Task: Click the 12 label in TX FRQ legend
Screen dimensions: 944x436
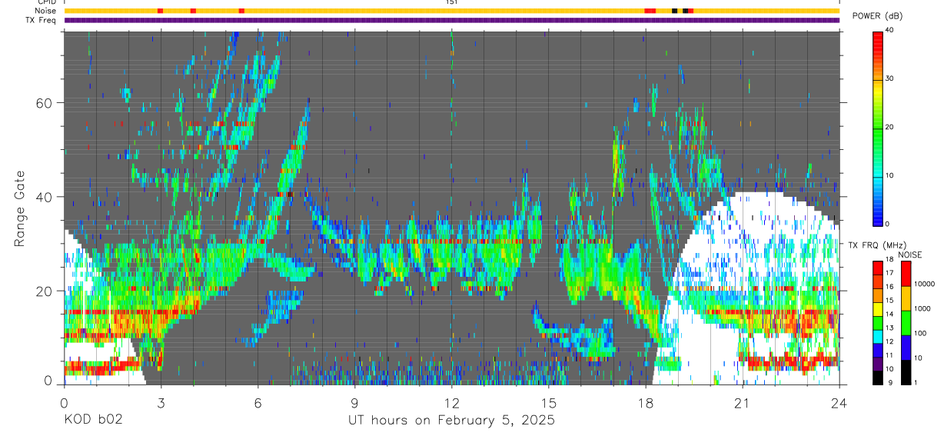Action: click(x=889, y=341)
